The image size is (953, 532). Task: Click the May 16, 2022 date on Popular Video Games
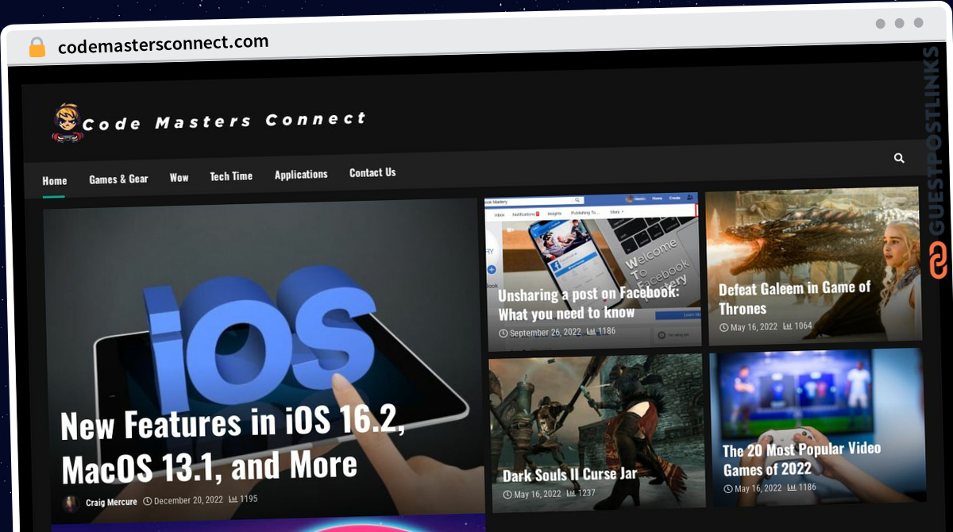pyautogui.click(x=758, y=488)
